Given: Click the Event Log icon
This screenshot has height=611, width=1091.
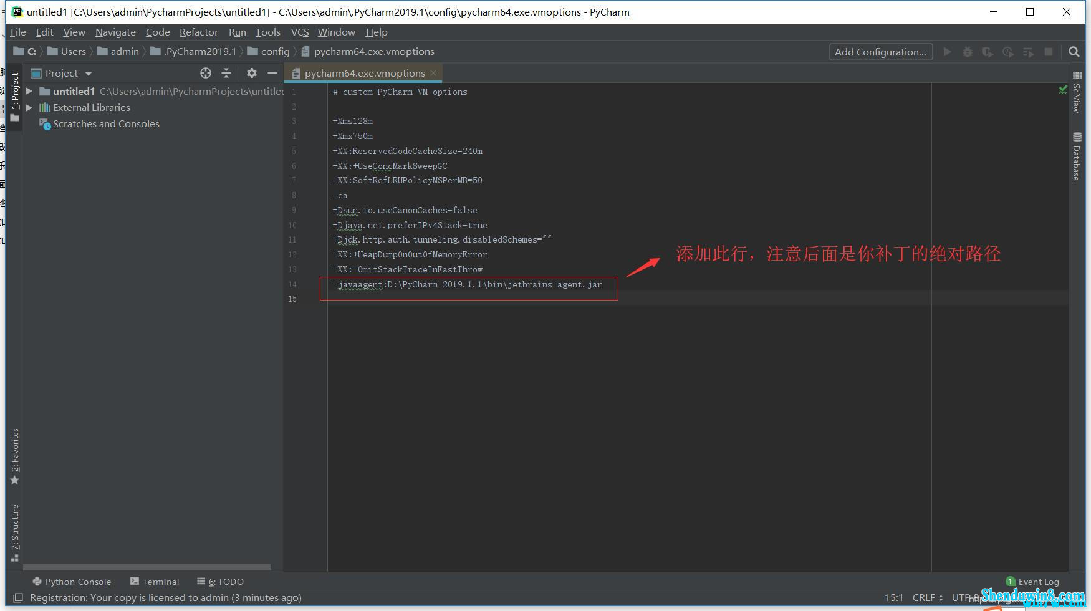Looking at the screenshot, I should pyautogui.click(x=1011, y=582).
